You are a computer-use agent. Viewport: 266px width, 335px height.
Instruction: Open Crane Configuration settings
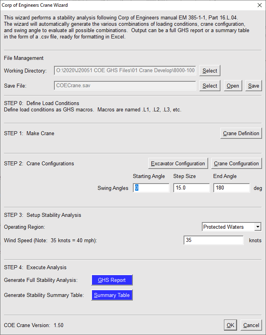click(236, 163)
